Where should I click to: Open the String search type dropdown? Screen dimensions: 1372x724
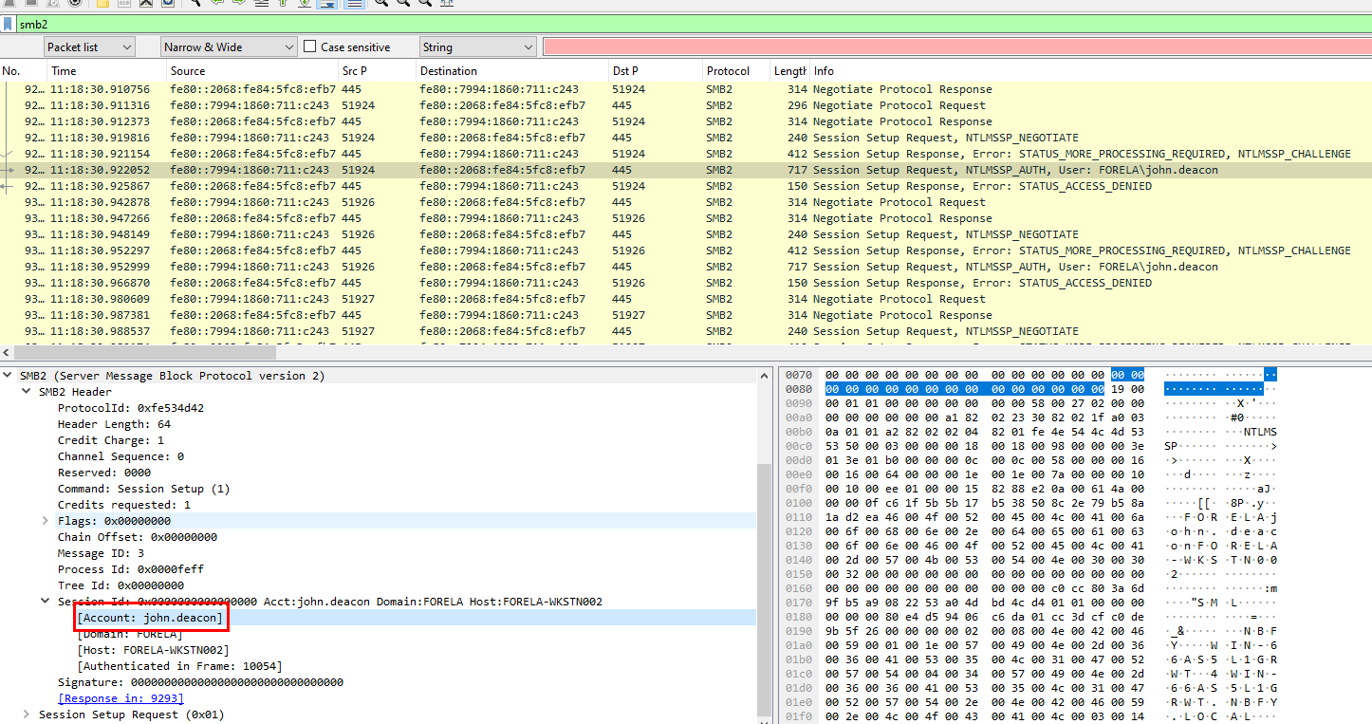477,46
